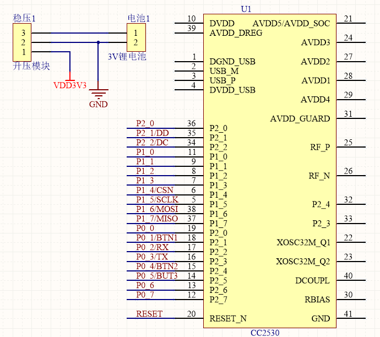Click the P0_1/BTN1 net label
Viewport: 380px width, 337px height.
pyautogui.click(x=157, y=238)
